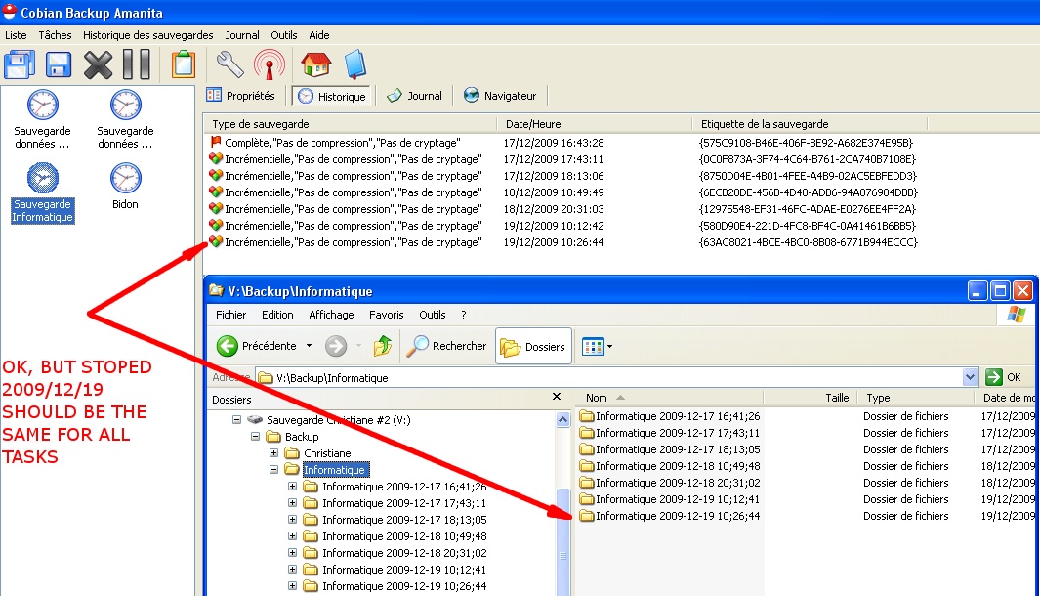This screenshot has height=596, width=1040.
Task: Click the folder tree scrollbar up arrow
Action: 562,419
